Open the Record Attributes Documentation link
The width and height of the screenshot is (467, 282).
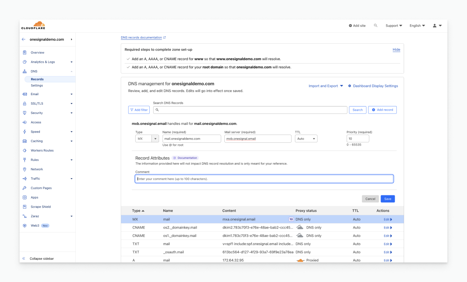click(185, 158)
